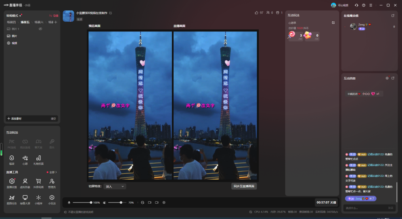The height and width of the screenshot is (219, 402).
Task: Click the 互动消息 panel scrollbar
Action: point(397,192)
